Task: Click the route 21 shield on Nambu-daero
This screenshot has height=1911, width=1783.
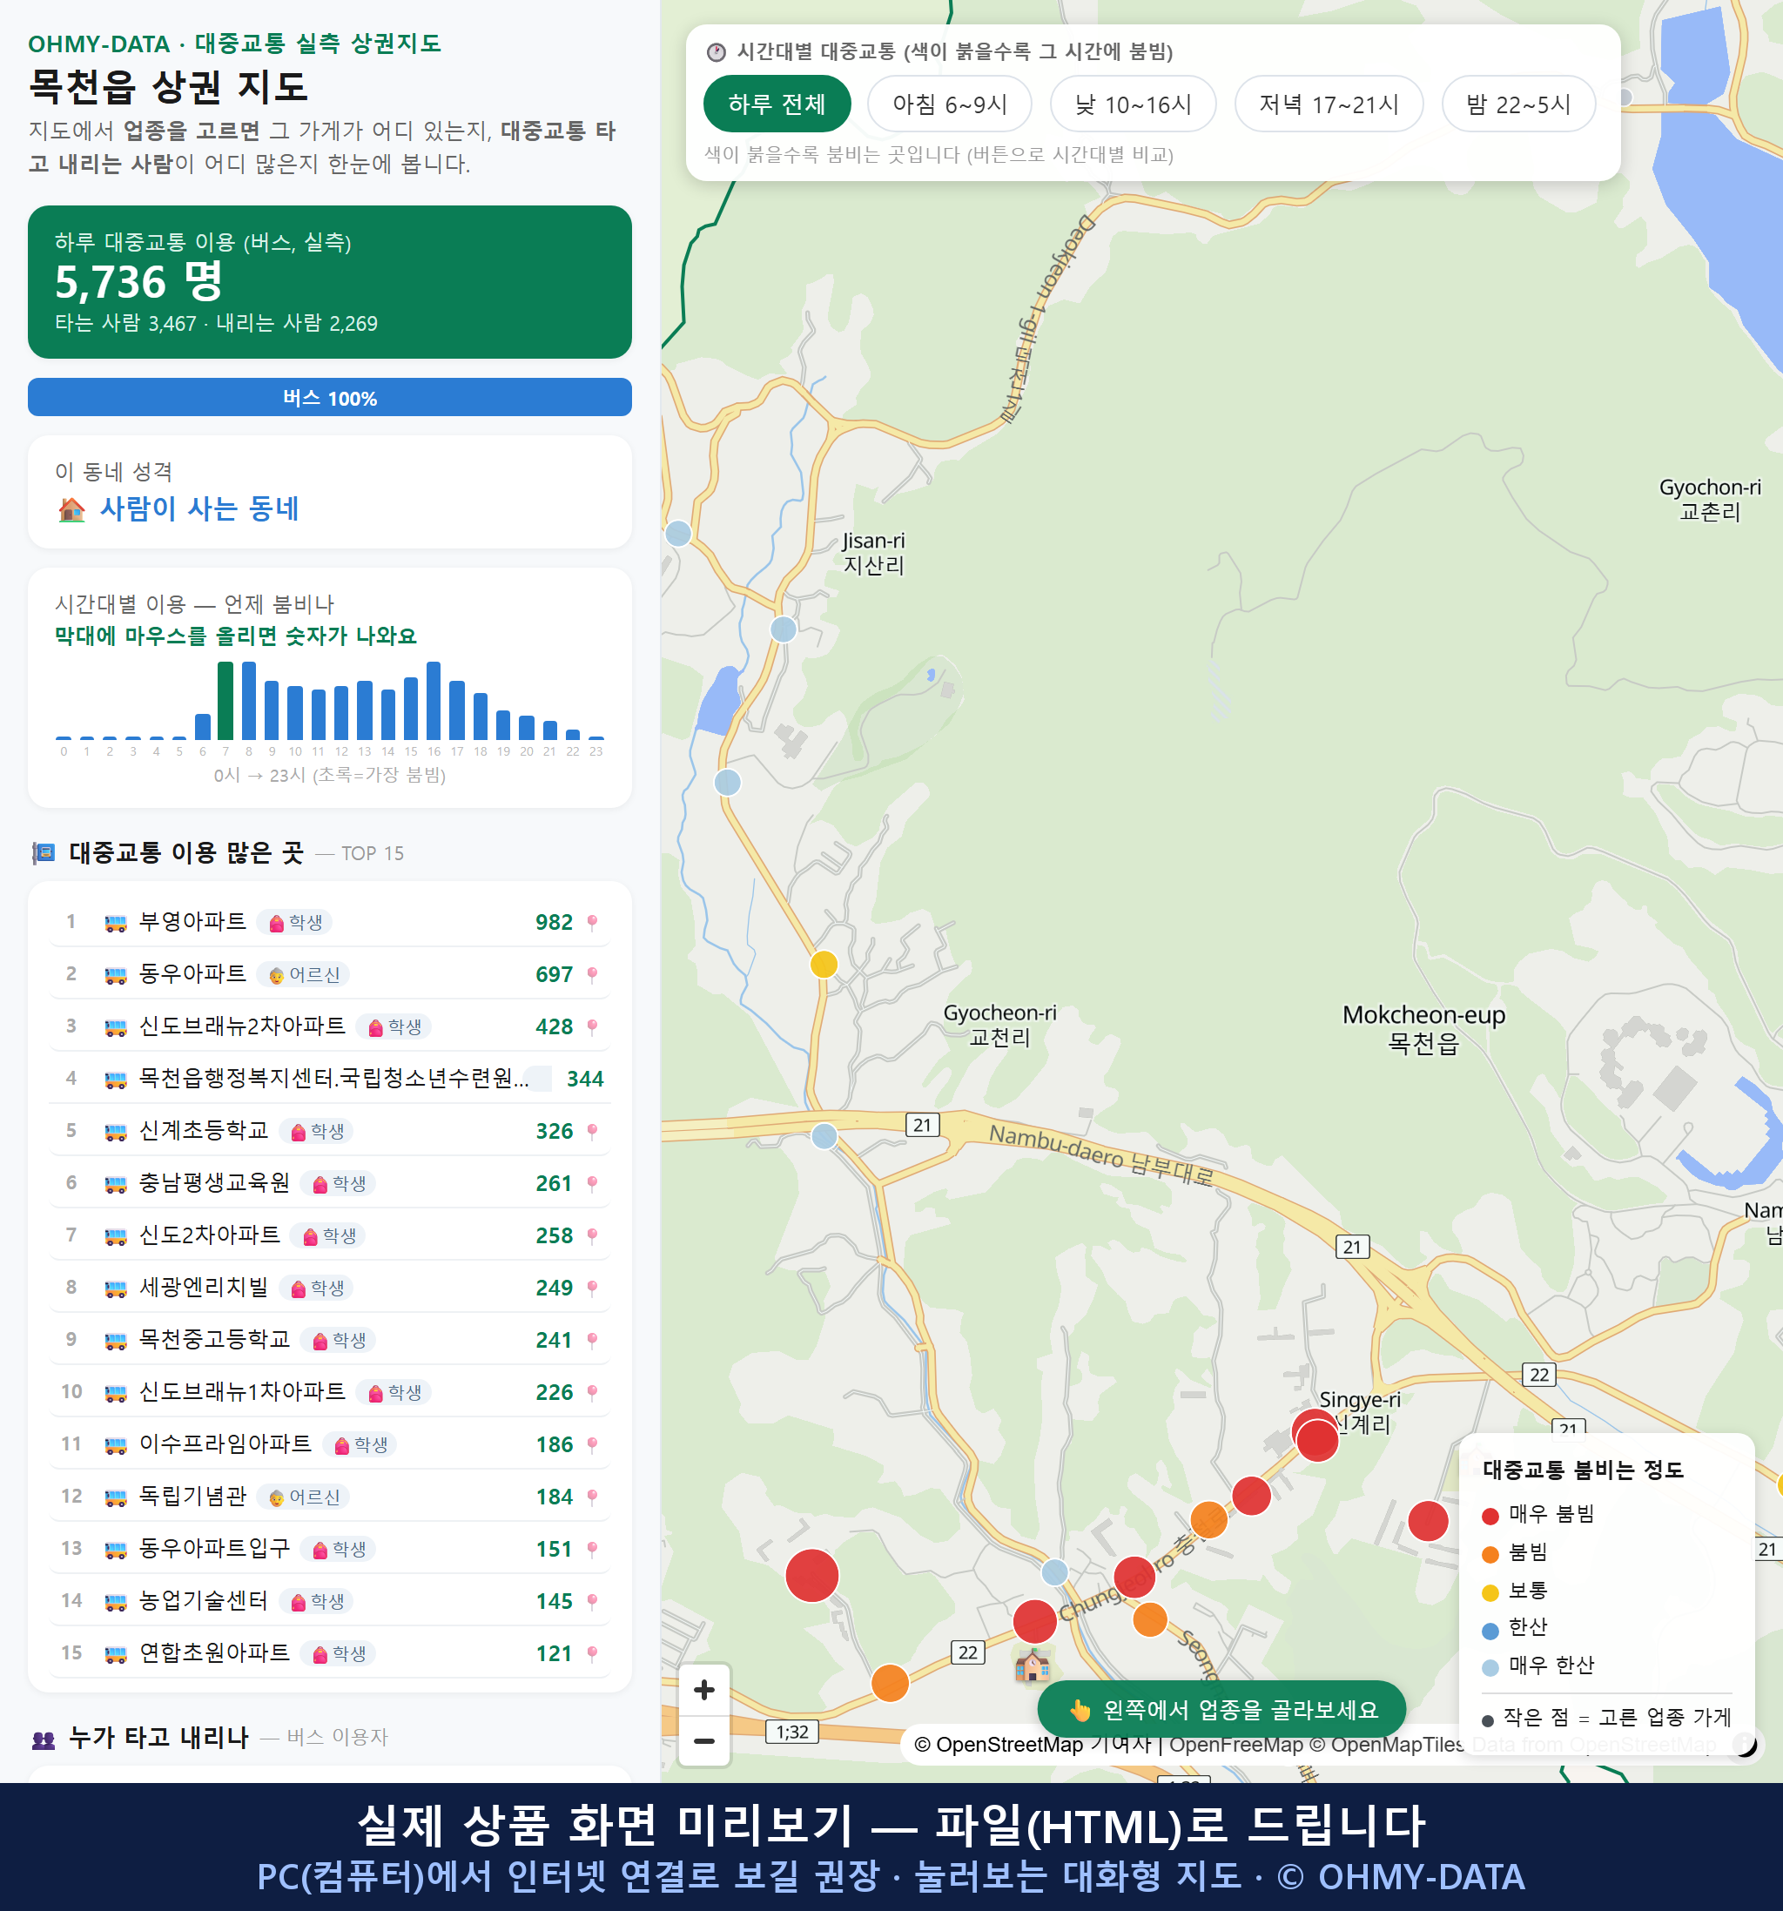Action: (922, 1125)
